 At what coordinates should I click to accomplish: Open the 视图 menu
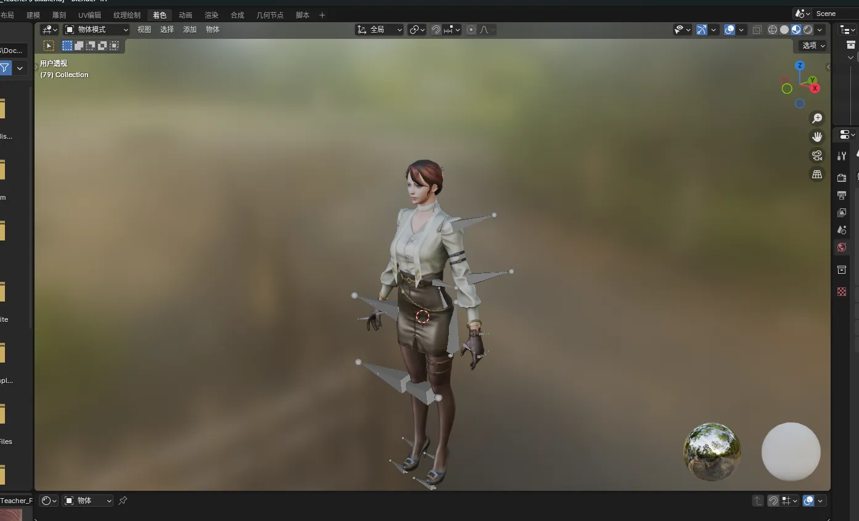pyautogui.click(x=144, y=30)
